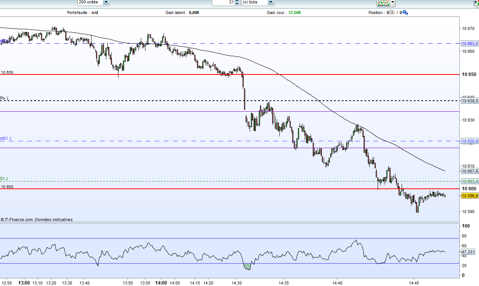Increase the tick count with the up arrow
Image resolution: width=479 pixels, height=286 pixels.
click(237, 1)
